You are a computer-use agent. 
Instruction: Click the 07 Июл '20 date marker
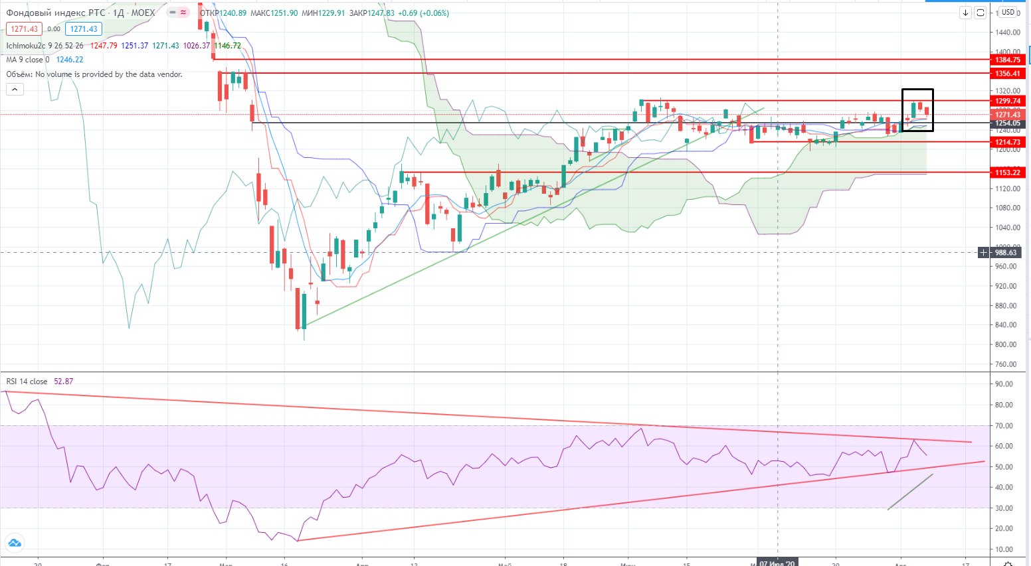777,563
